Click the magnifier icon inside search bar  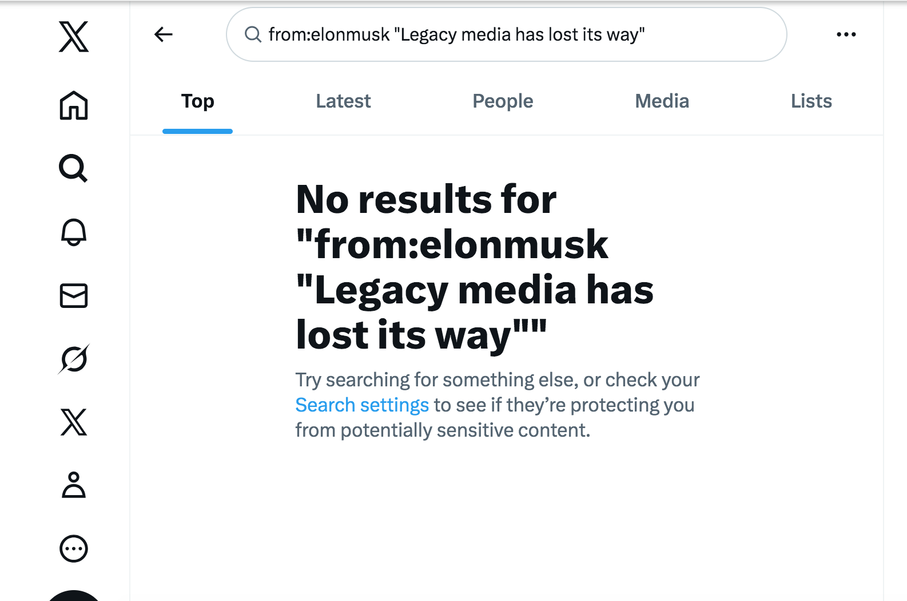pyautogui.click(x=253, y=34)
